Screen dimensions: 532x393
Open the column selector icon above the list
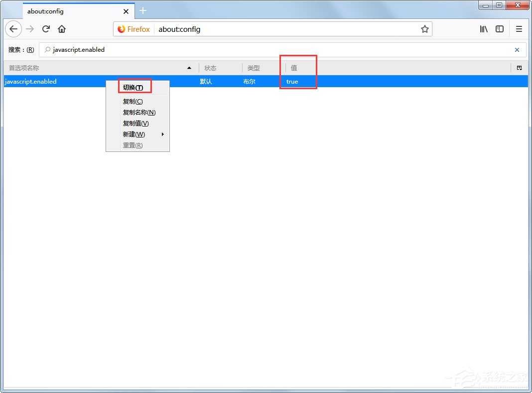[x=520, y=68]
